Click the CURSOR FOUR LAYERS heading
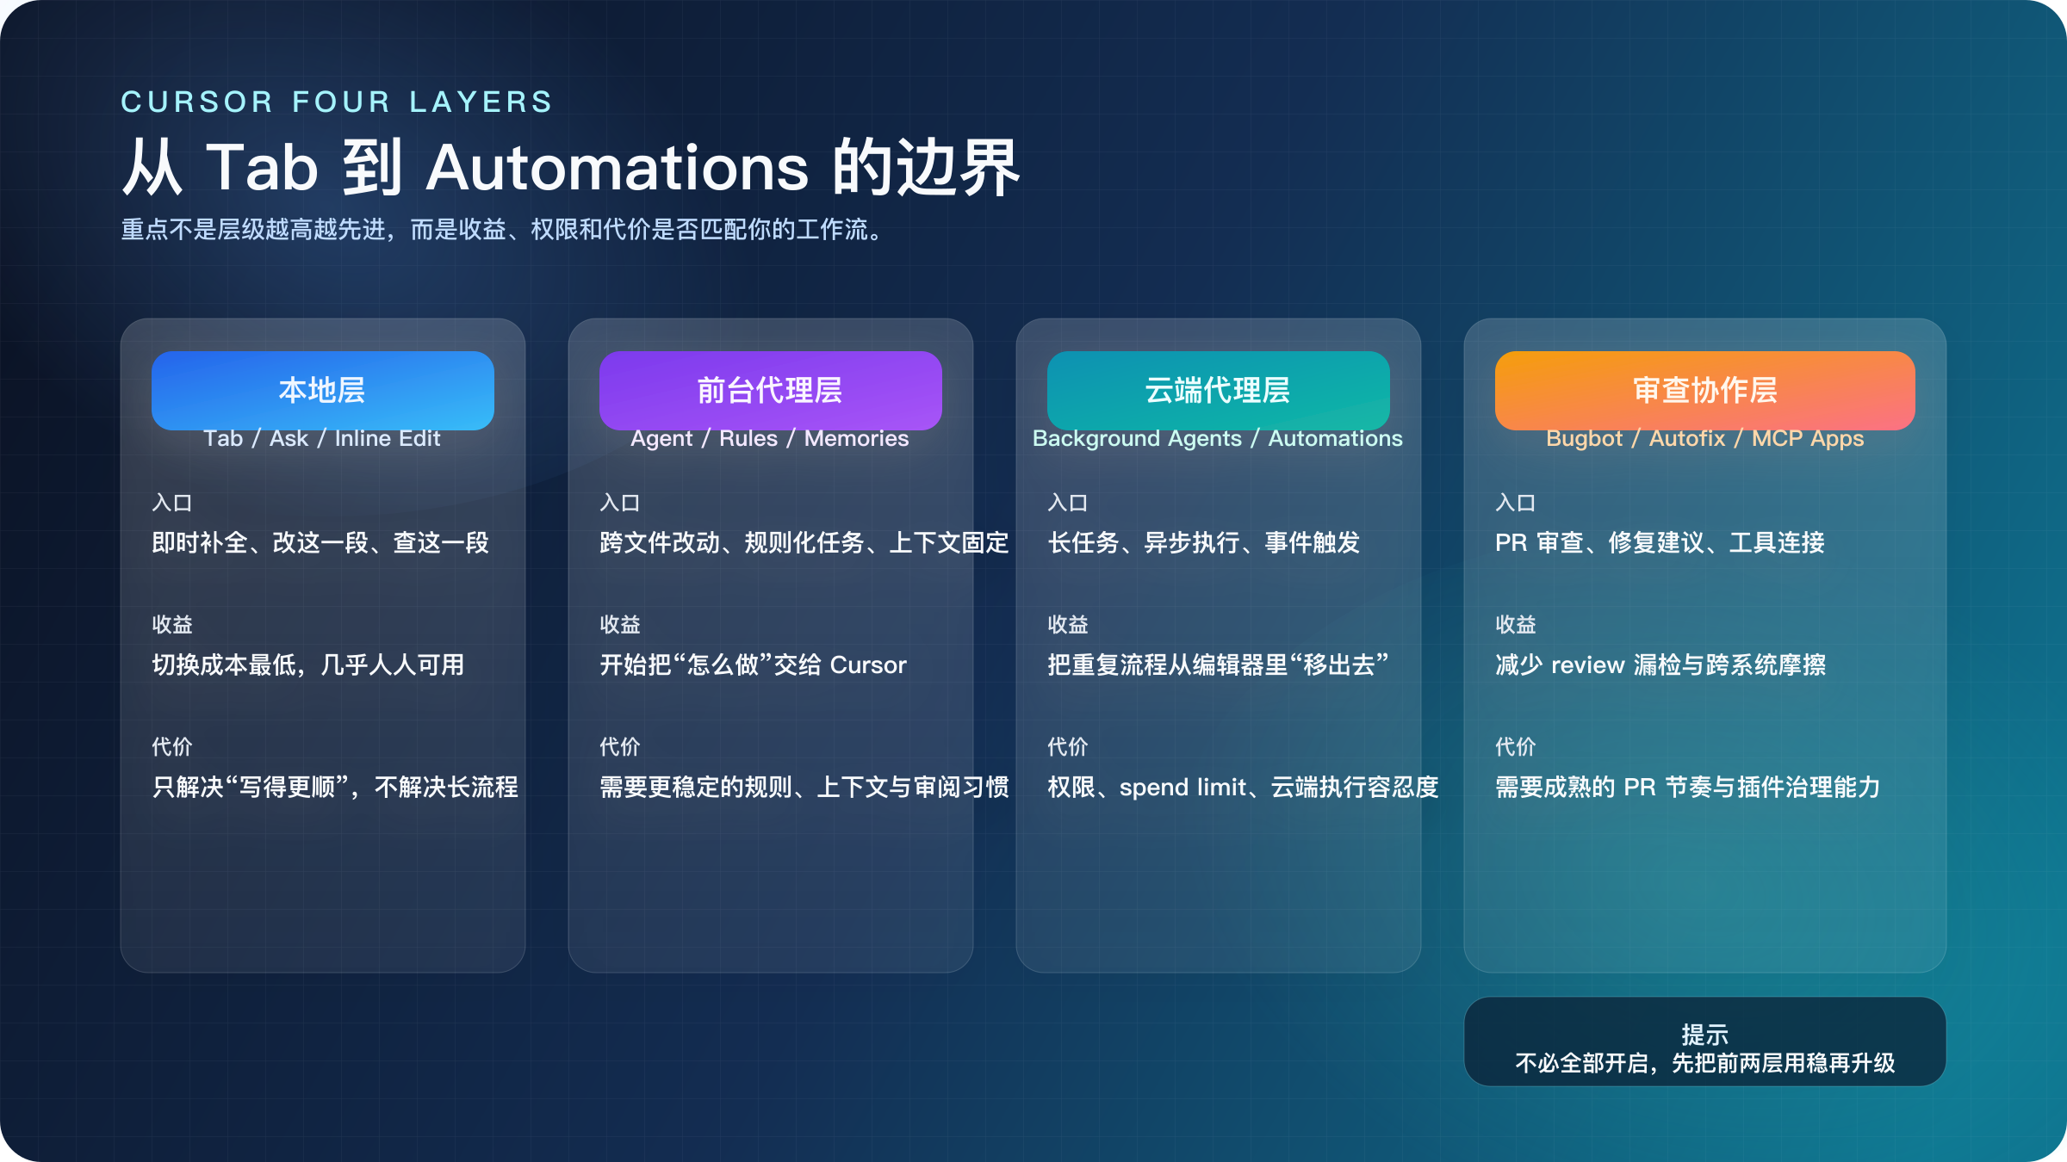This screenshot has width=2067, height=1162. click(335, 102)
